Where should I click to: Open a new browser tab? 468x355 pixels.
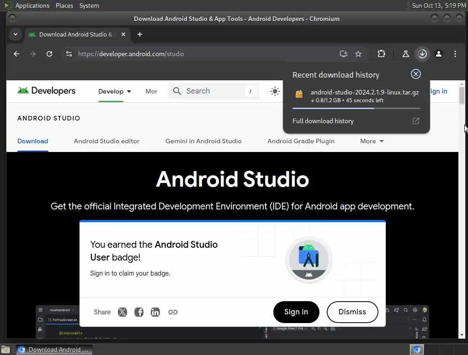click(140, 34)
